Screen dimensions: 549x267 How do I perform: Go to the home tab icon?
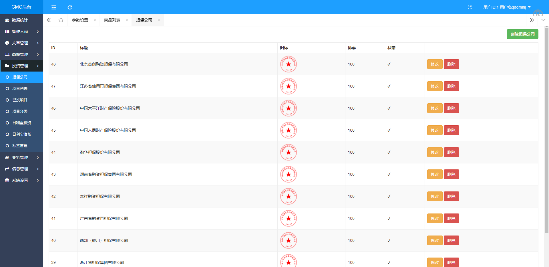[x=61, y=20]
